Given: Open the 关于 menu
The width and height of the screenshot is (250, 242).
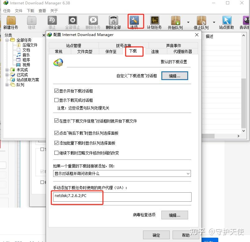Looking at the screenshot, I should click(54, 11).
